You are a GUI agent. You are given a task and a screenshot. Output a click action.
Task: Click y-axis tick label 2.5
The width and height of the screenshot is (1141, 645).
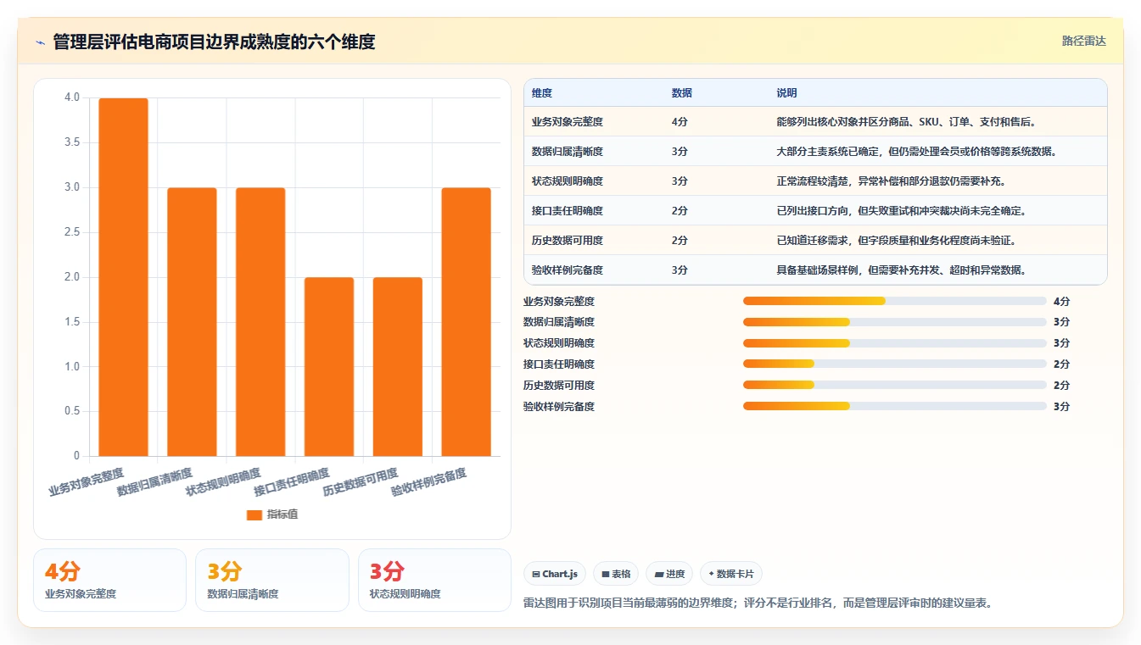[x=72, y=232]
